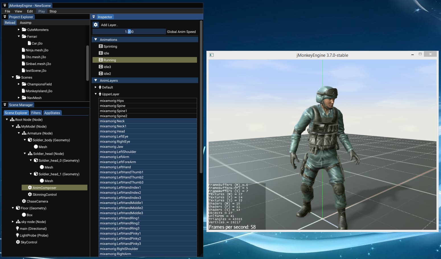The height and width of the screenshot is (259, 441).
Task: Click the Soldier_body geometry cube icon
Action: [30, 140]
